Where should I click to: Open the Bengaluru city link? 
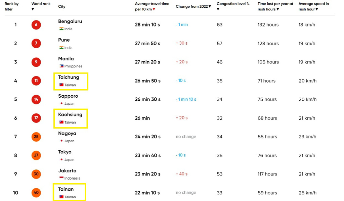tap(70, 21)
